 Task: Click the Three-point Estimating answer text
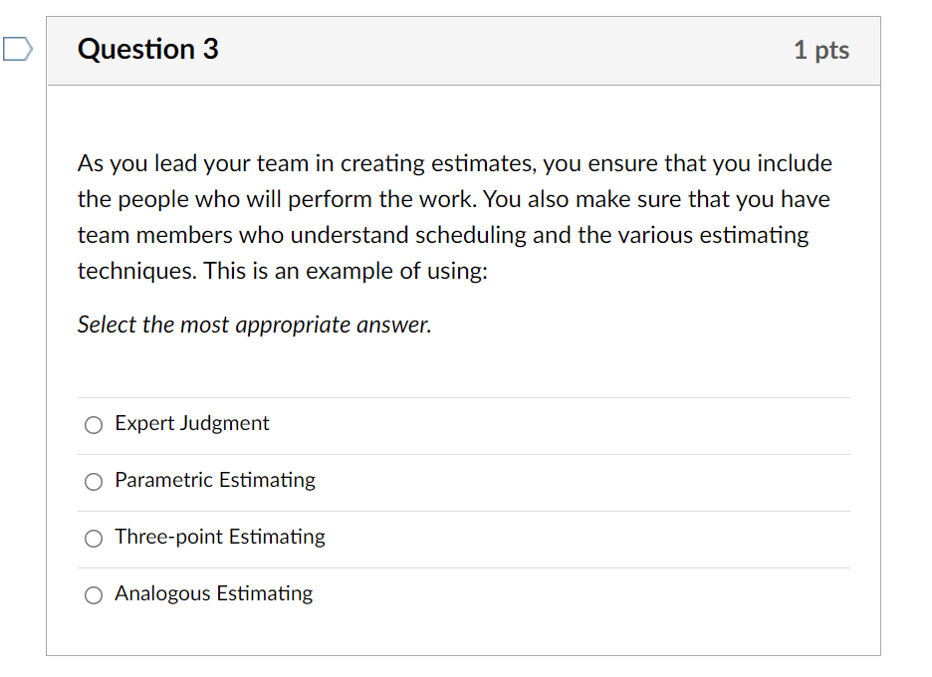point(219,537)
